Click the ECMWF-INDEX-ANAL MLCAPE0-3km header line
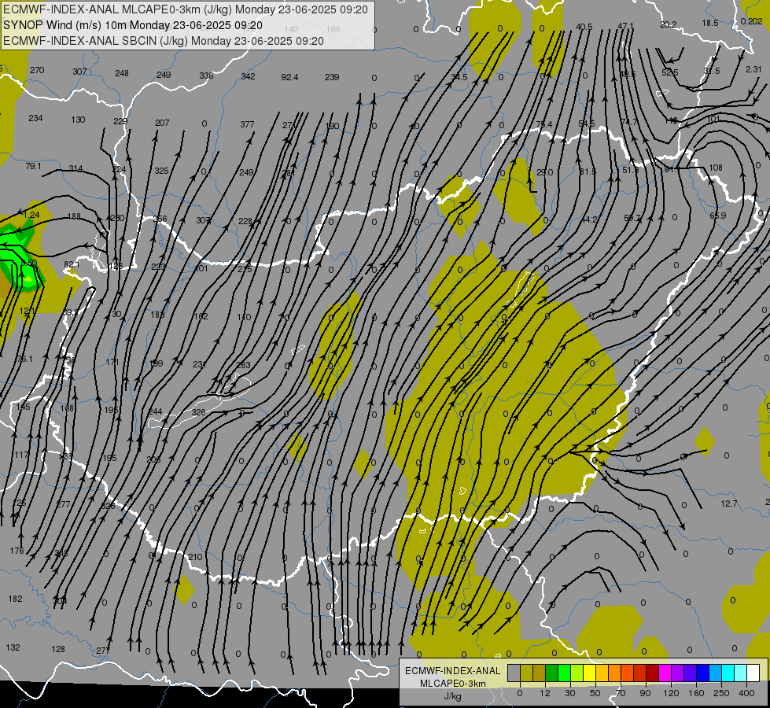This screenshot has width=770, height=708. [x=185, y=9]
